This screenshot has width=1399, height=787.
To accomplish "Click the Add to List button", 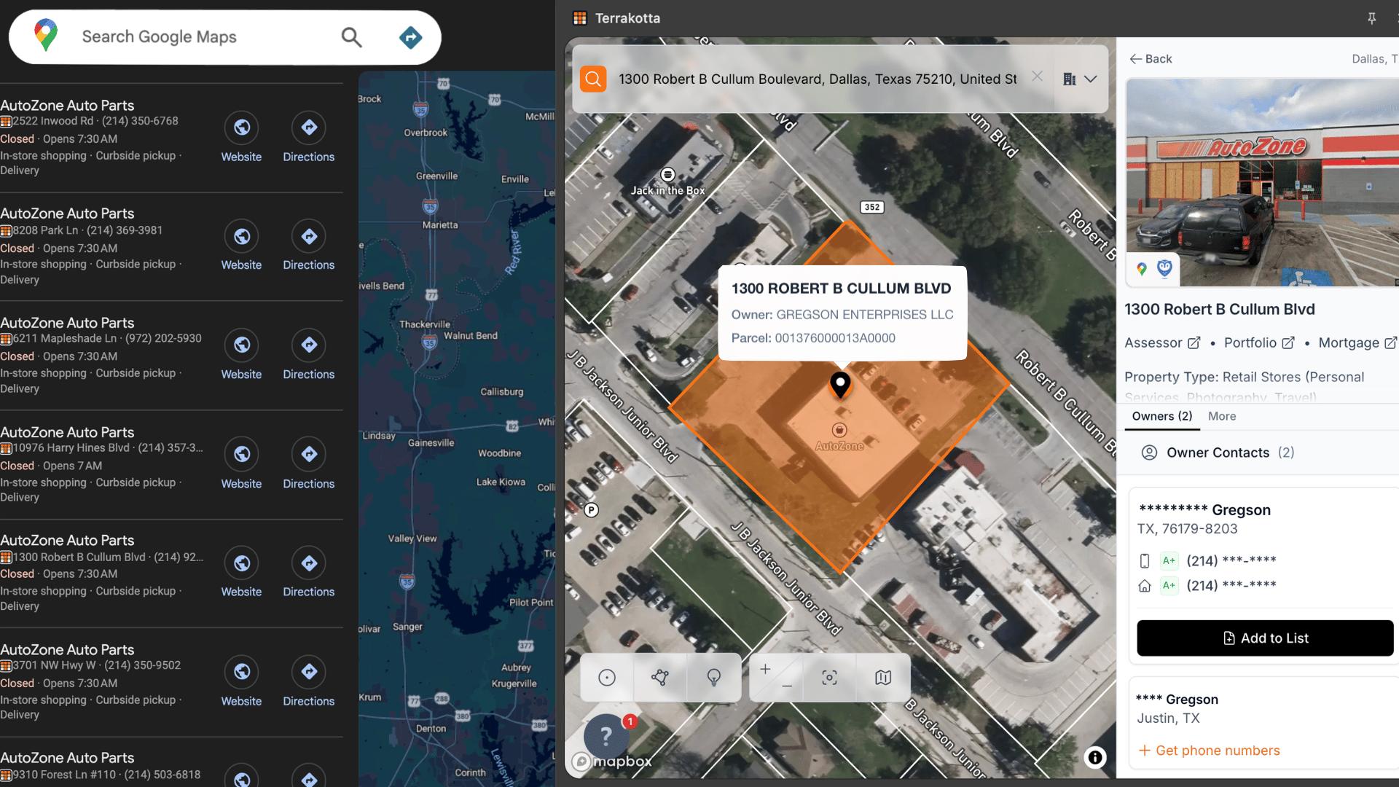I will tap(1265, 638).
